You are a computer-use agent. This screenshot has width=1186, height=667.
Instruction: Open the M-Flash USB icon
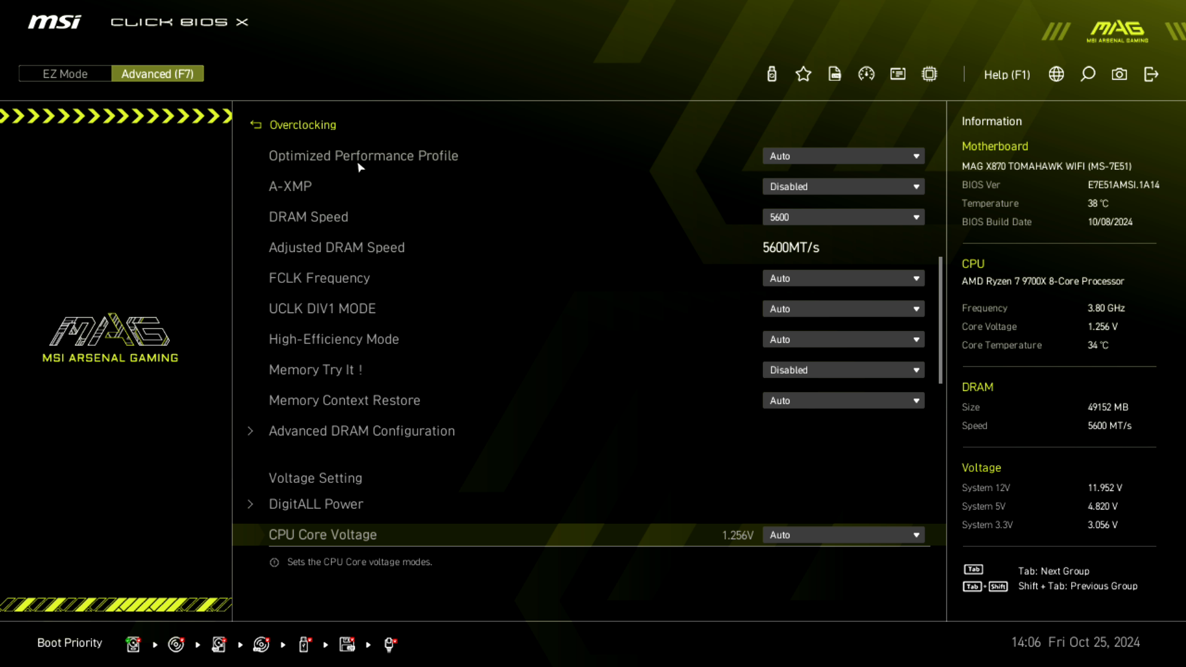pos(772,74)
